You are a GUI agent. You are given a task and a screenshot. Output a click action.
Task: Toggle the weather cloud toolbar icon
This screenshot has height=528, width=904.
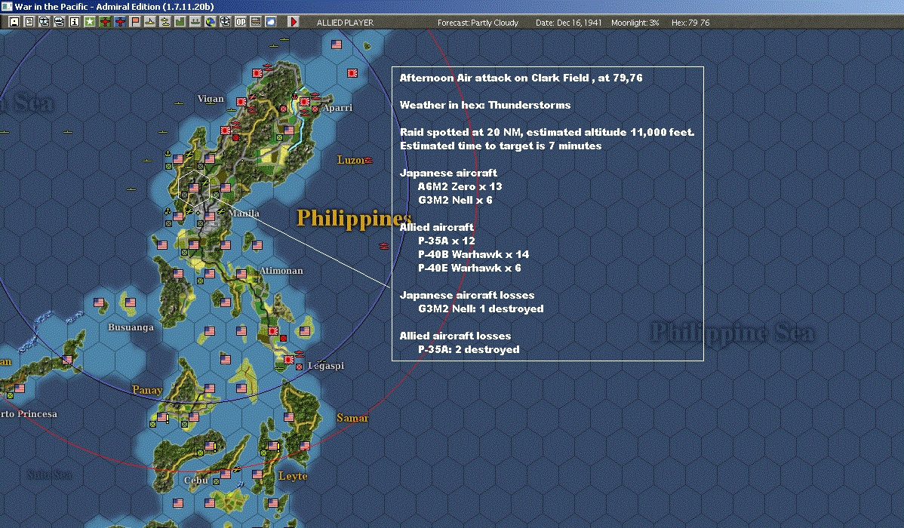[x=270, y=22]
